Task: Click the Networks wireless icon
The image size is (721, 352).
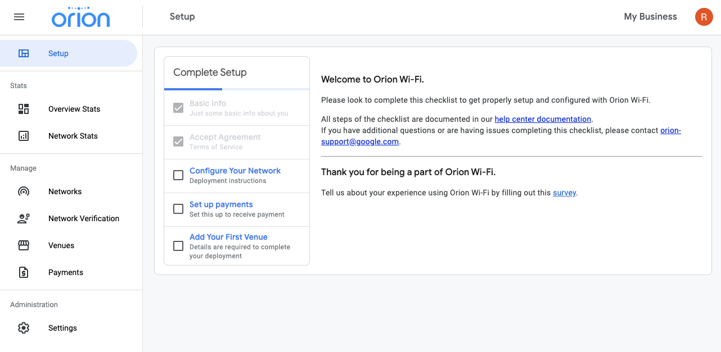Action: click(x=24, y=191)
